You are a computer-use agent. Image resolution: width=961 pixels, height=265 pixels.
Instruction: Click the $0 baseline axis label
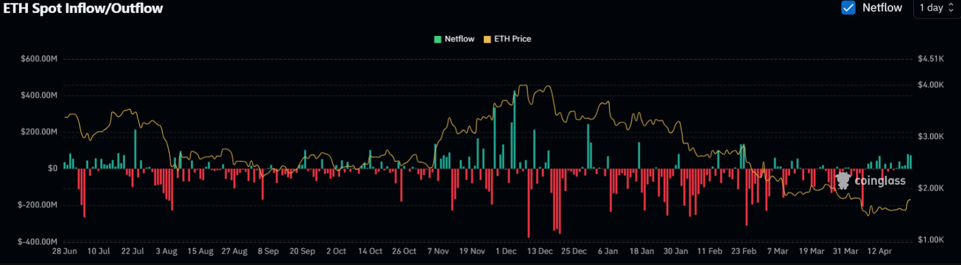[x=52, y=168]
